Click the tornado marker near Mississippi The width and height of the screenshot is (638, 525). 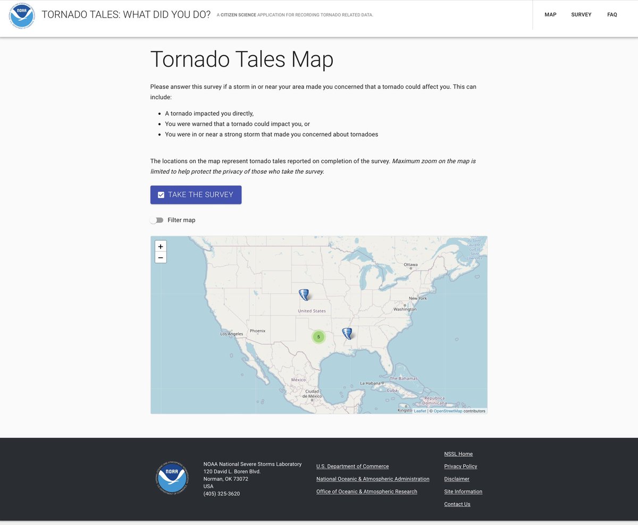coord(347,333)
